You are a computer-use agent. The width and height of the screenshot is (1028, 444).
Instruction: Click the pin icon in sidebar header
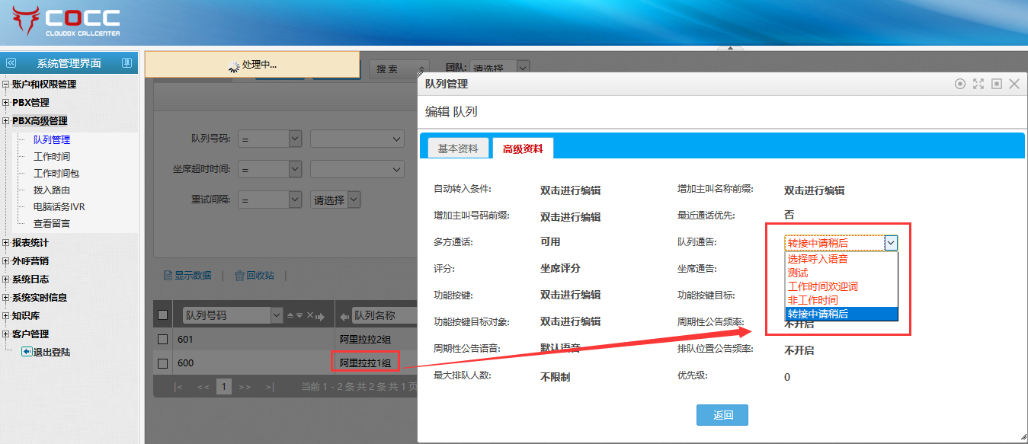[128, 63]
